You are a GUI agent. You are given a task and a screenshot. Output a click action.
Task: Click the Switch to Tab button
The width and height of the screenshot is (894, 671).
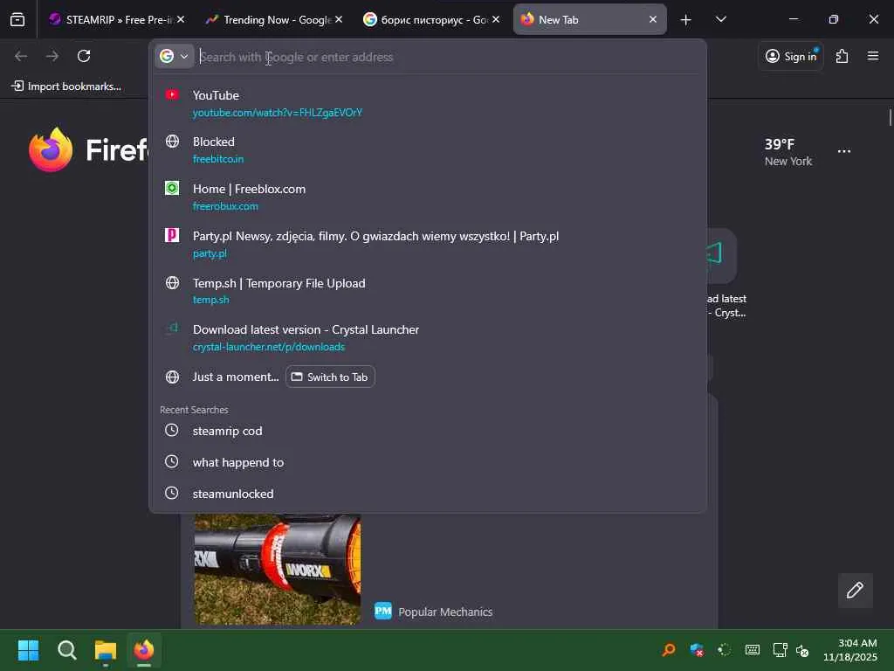tap(330, 377)
